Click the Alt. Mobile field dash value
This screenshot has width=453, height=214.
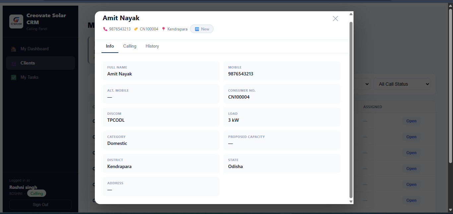[110, 97]
